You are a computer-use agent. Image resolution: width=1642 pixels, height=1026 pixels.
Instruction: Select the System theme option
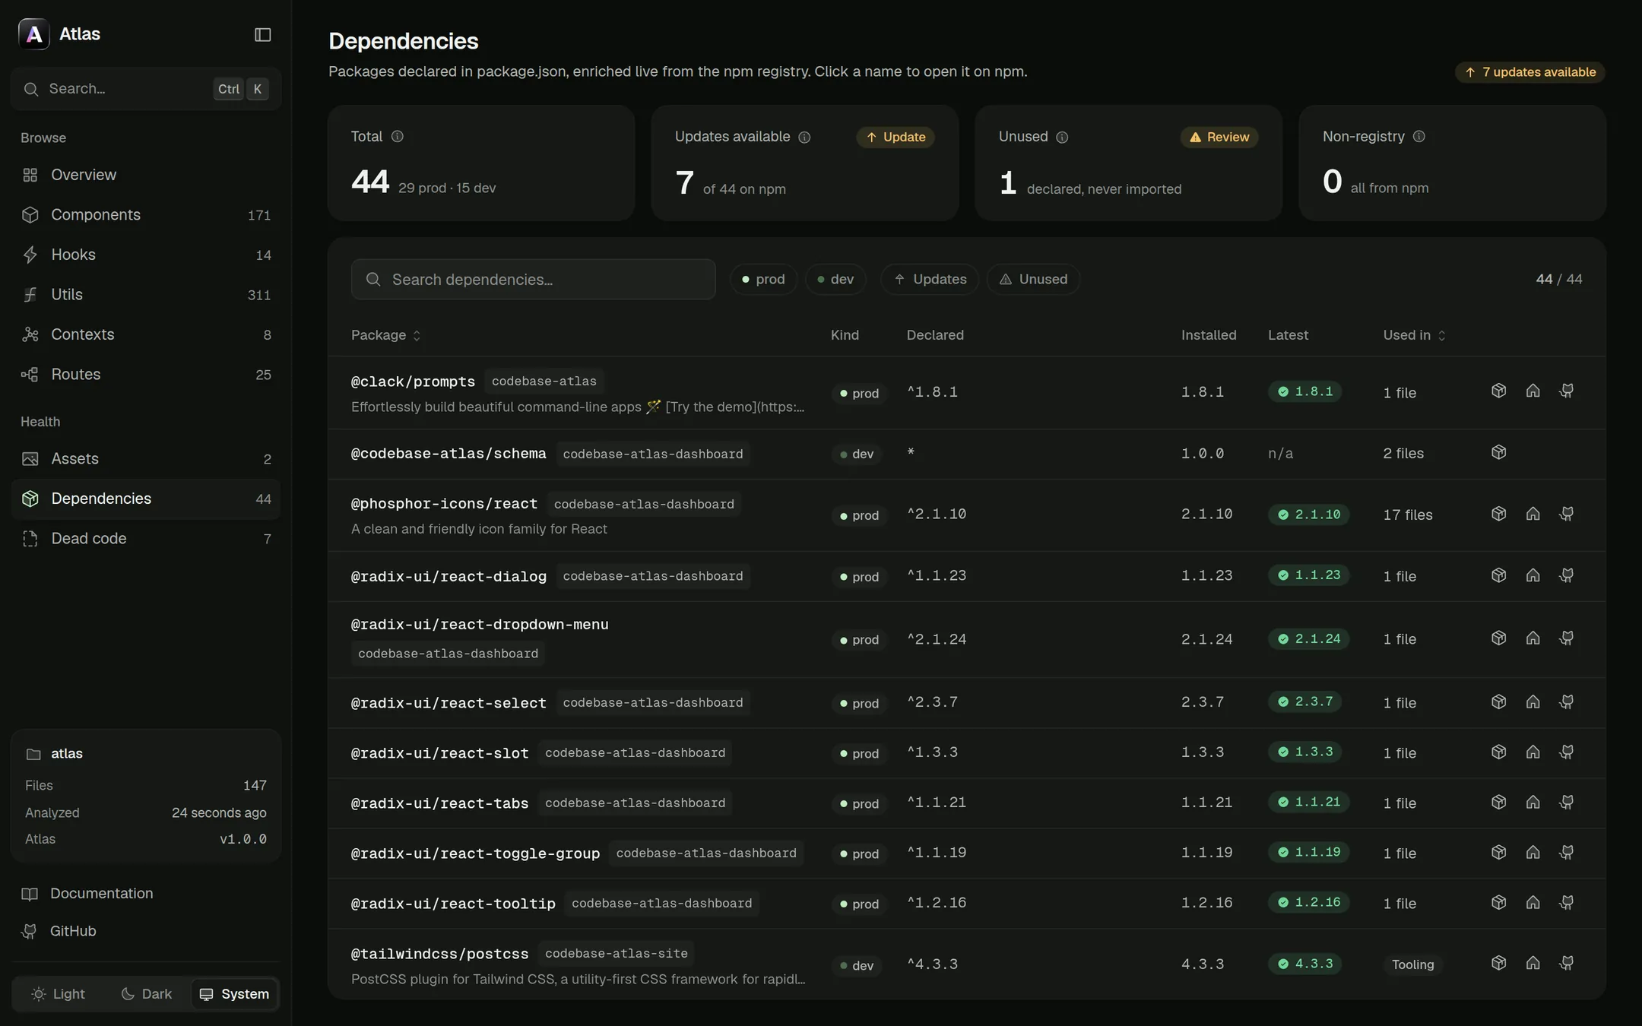click(234, 994)
